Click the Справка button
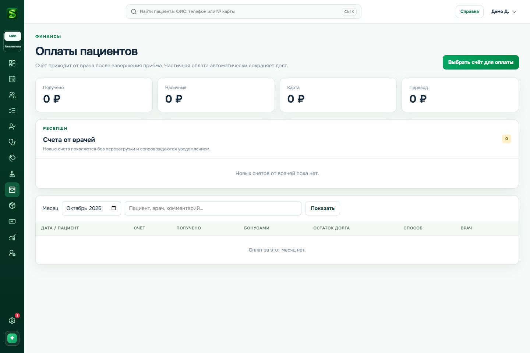 pyautogui.click(x=469, y=11)
